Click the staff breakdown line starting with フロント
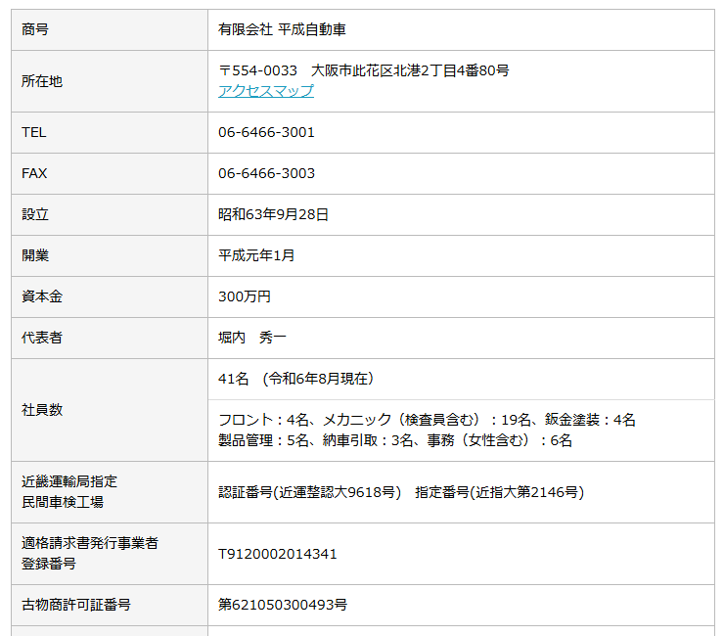Image resolution: width=724 pixels, height=636 pixels. pos(427,420)
